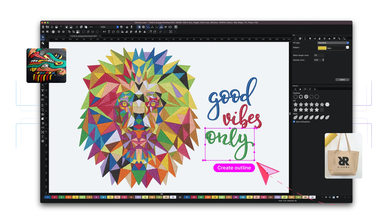Click the Redo arrow icon
This screenshot has width=388, height=221.
tap(96, 27)
